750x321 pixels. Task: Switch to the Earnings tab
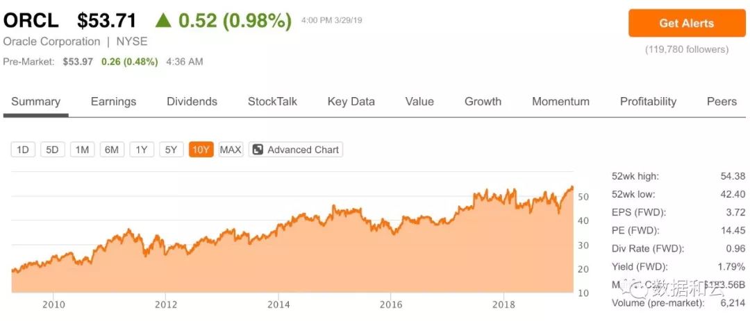[113, 102]
